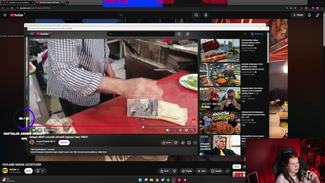Screen dimensions: 325x183
Task: Open the Windows Start menu
Action: tap(140, 180)
